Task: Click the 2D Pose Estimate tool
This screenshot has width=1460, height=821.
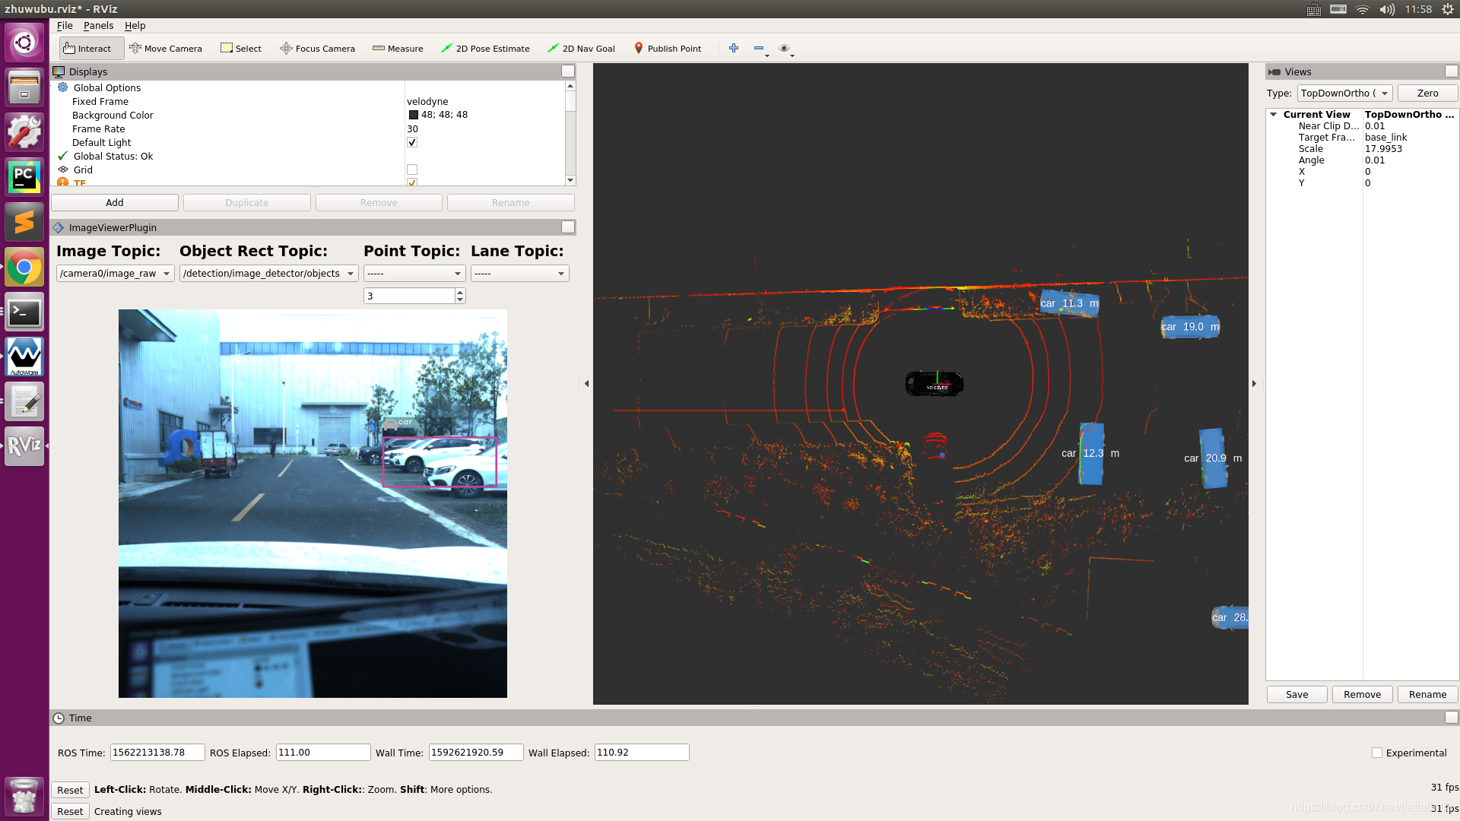Action: tap(487, 48)
